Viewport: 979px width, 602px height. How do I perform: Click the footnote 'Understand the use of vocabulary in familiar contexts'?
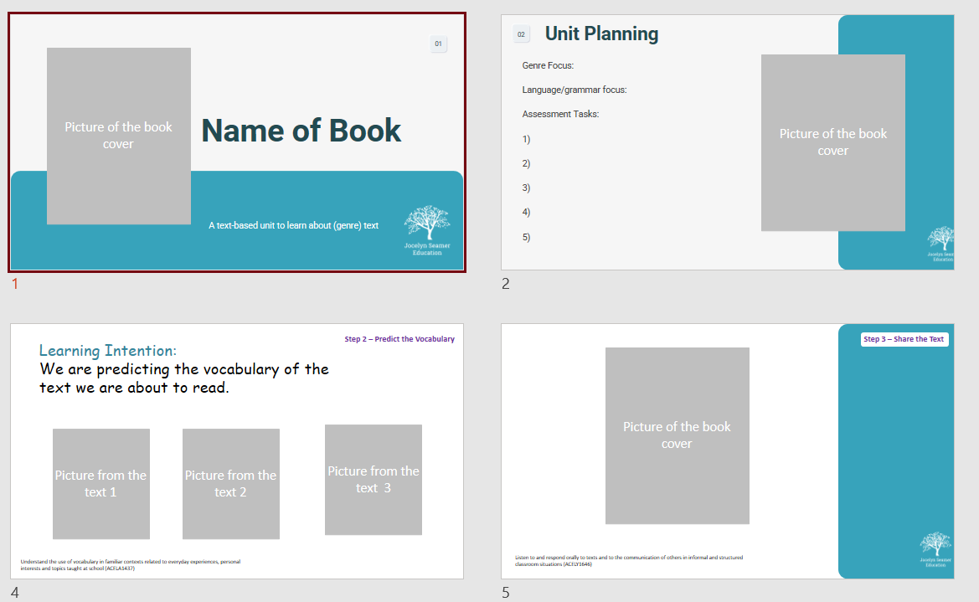131,564
